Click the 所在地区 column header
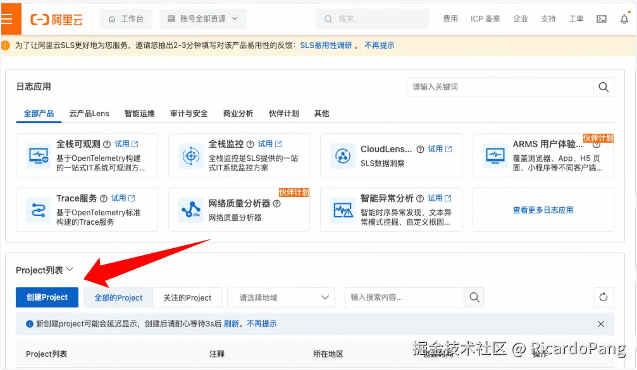Image resolution: width=637 pixels, height=370 pixels. tap(328, 354)
